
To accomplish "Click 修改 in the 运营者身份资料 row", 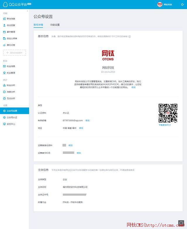I will pos(71,145).
